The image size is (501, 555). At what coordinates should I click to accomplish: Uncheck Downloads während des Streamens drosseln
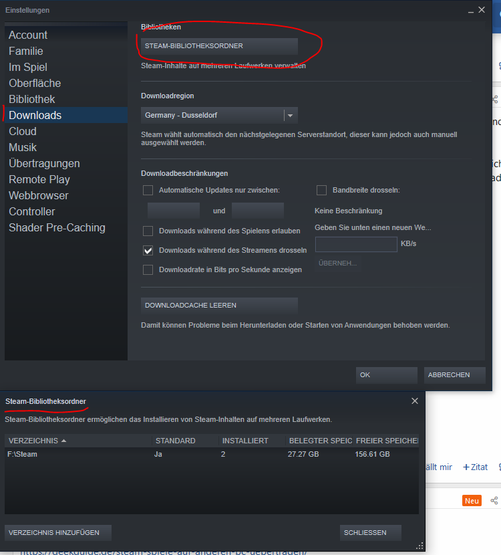tap(148, 250)
